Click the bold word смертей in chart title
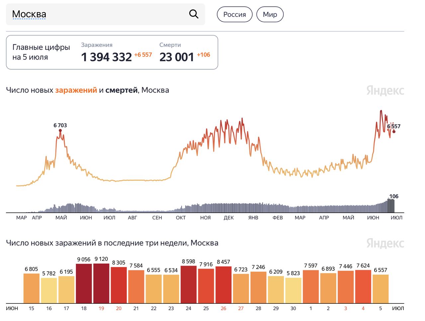Screen dimensions: 425x321 click(x=121, y=90)
